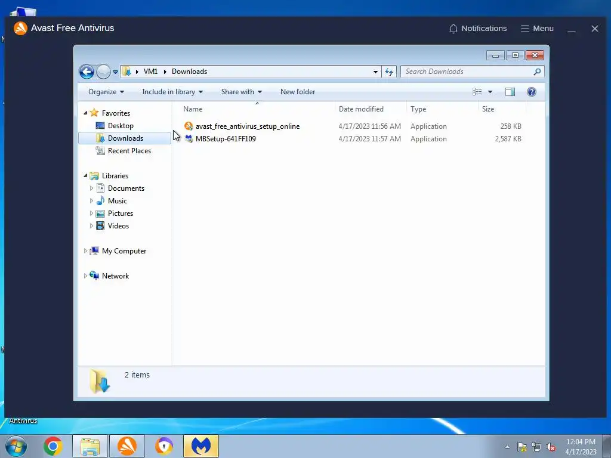
Task: Select VM1 in the address breadcrumb
Action: click(150, 72)
